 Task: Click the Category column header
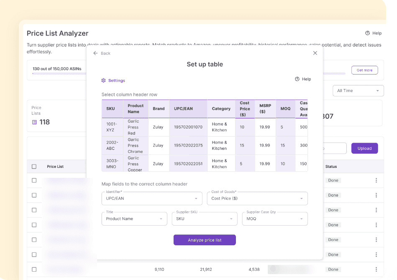pyautogui.click(x=221, y=109)
